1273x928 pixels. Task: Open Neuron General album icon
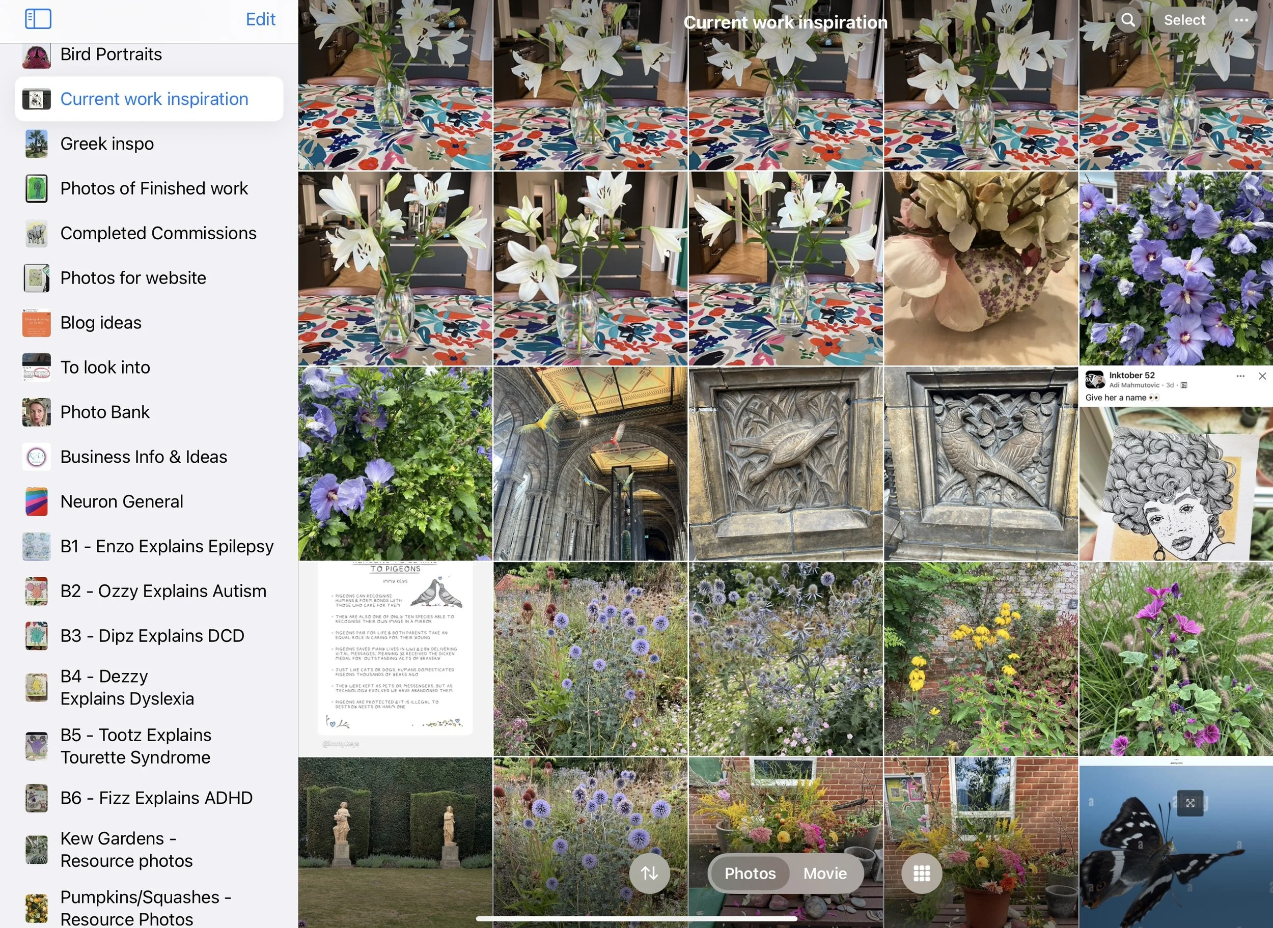pos(37,501)
